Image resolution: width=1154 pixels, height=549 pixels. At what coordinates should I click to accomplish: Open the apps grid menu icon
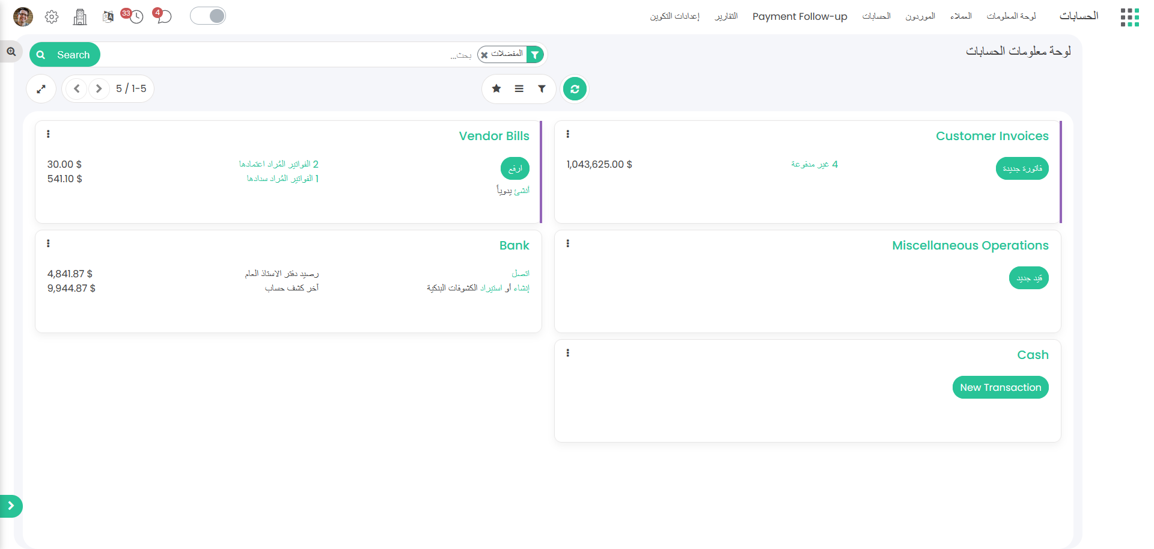tap(1129, 17)
